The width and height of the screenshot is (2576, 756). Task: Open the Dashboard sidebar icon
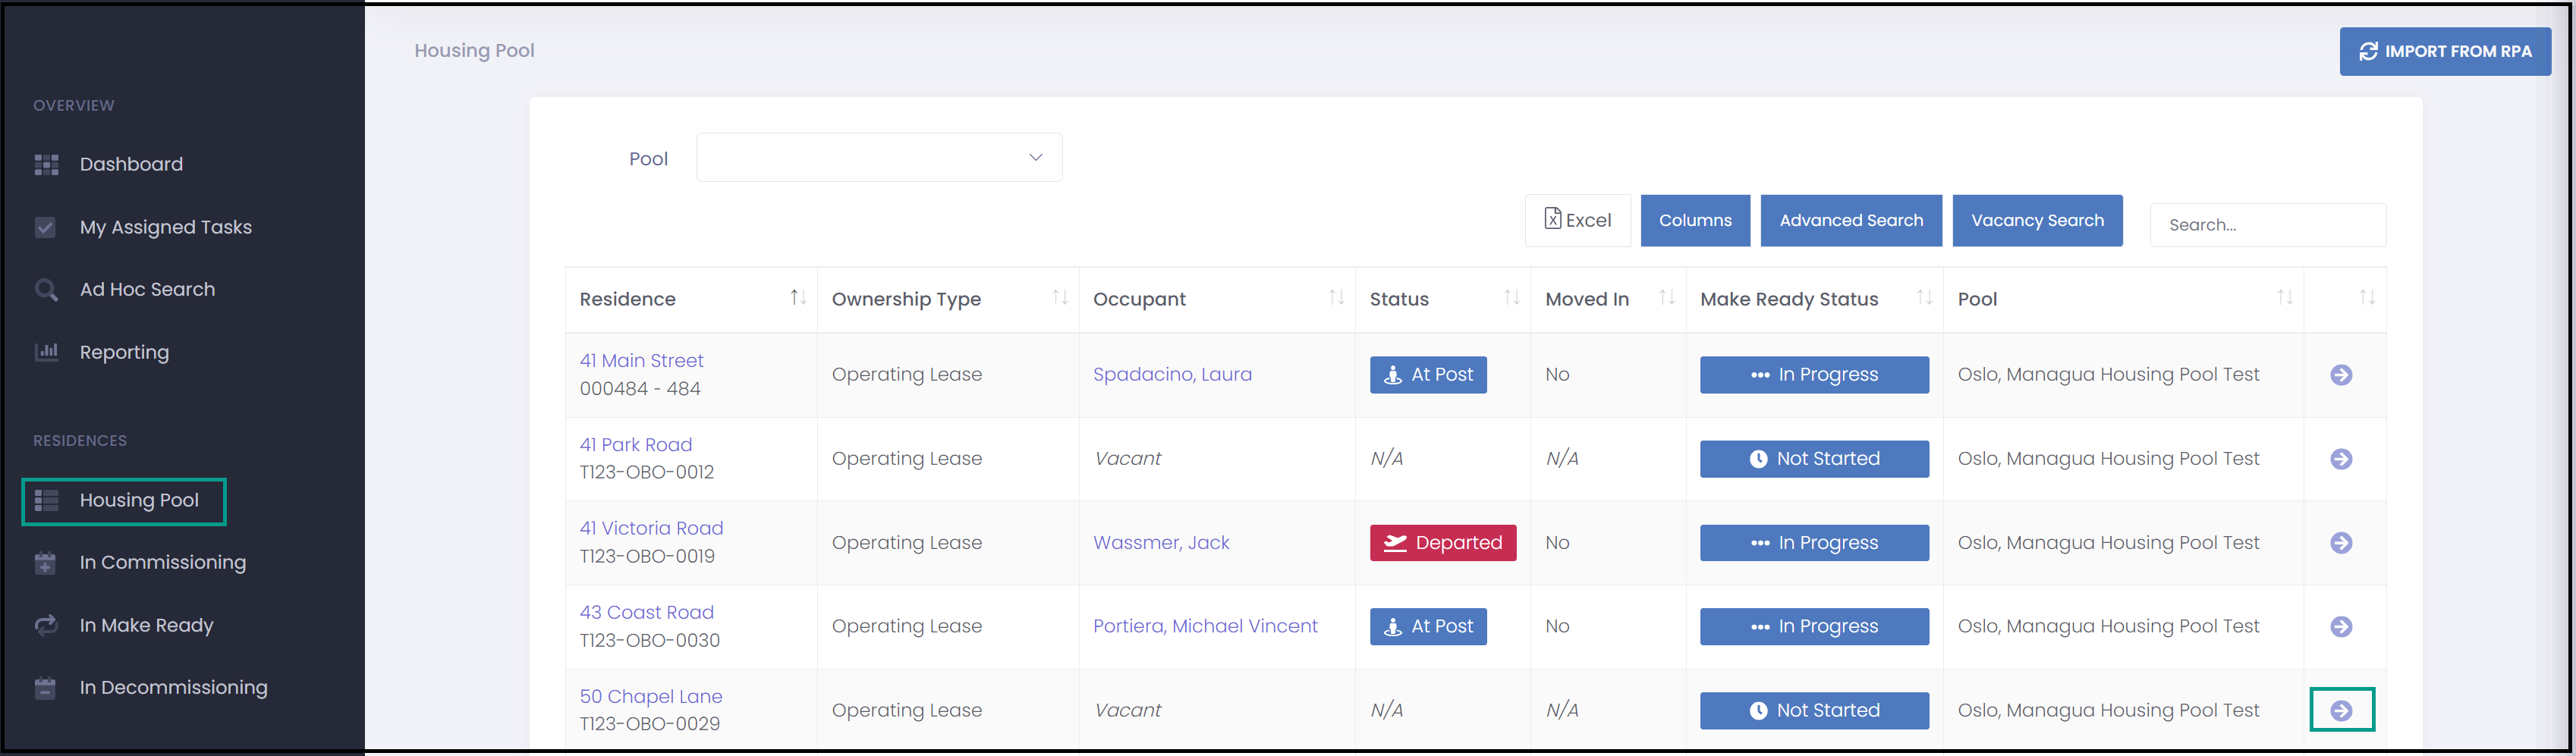click(x=46, y=165)
